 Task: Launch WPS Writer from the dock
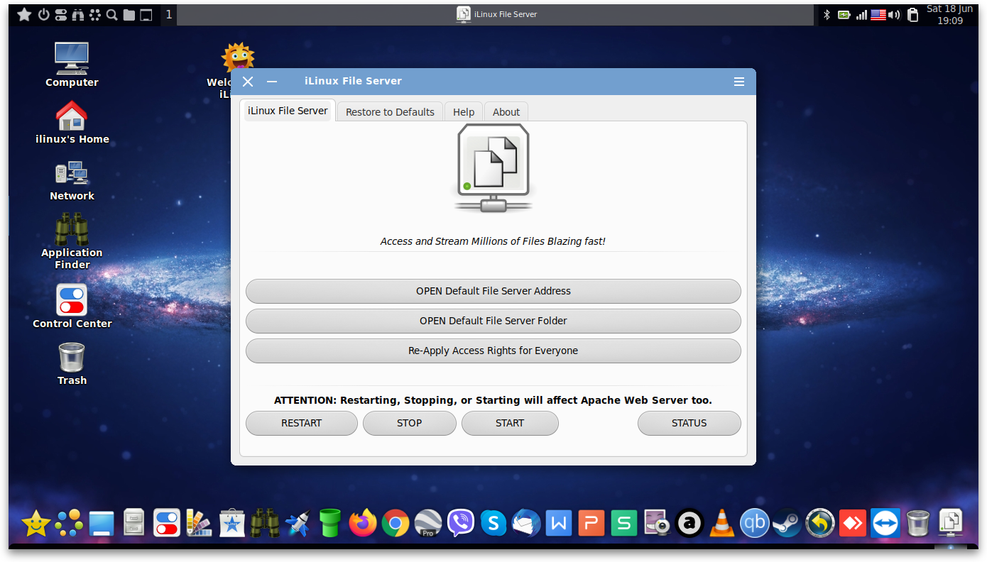coord(559,524)
